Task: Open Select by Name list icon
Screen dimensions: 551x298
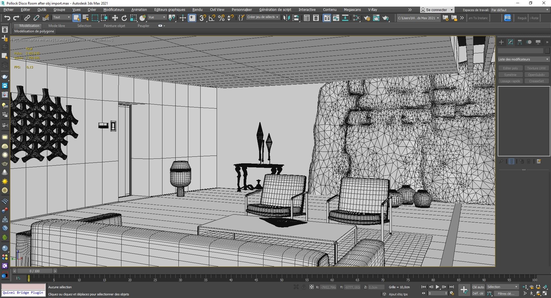Action: pyautogui.click(x=86, y=18)
